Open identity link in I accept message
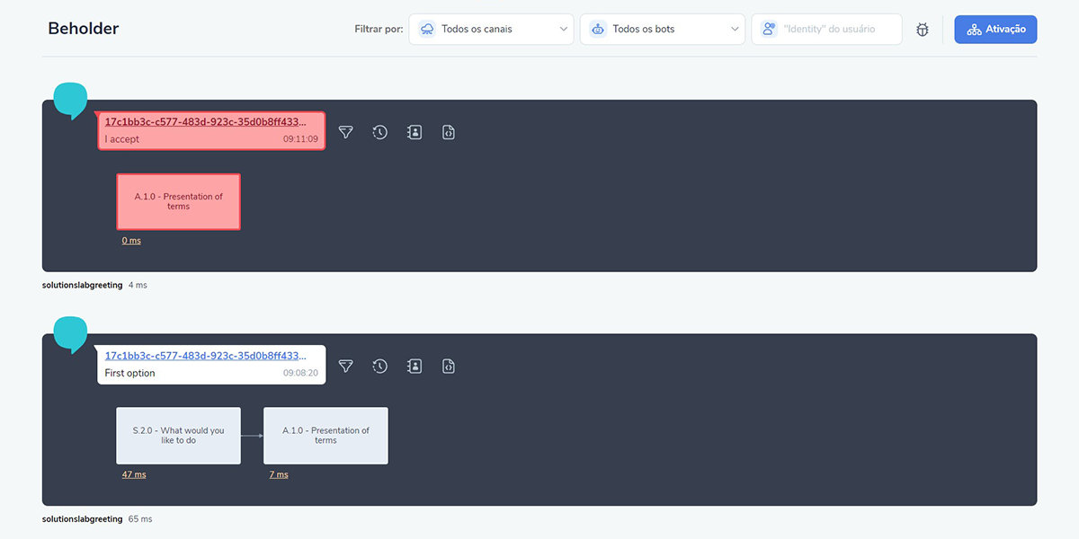This screenshot has width=1079, height=539. (206, 121)
